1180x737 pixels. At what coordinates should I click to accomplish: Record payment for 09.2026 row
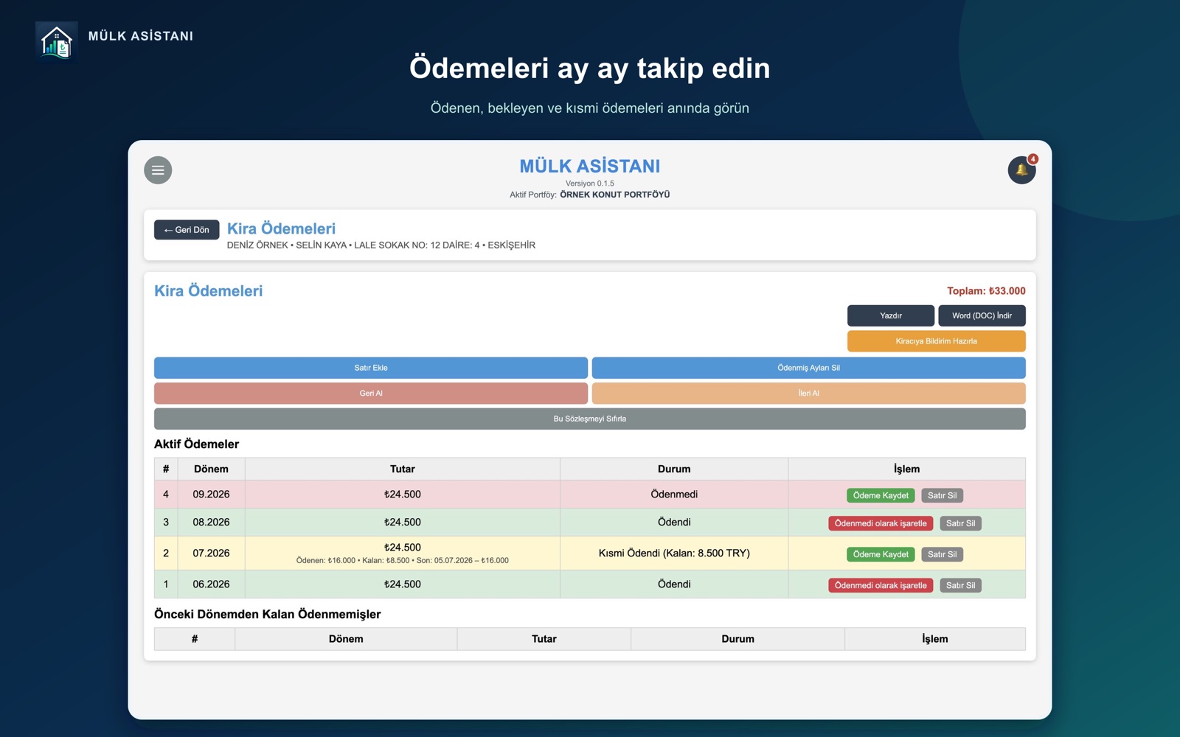click(881, 495)
